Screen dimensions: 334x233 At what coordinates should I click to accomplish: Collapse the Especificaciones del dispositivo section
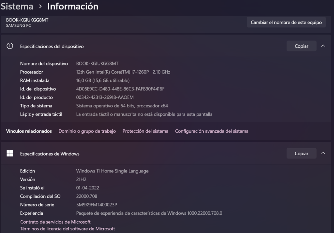323,46
